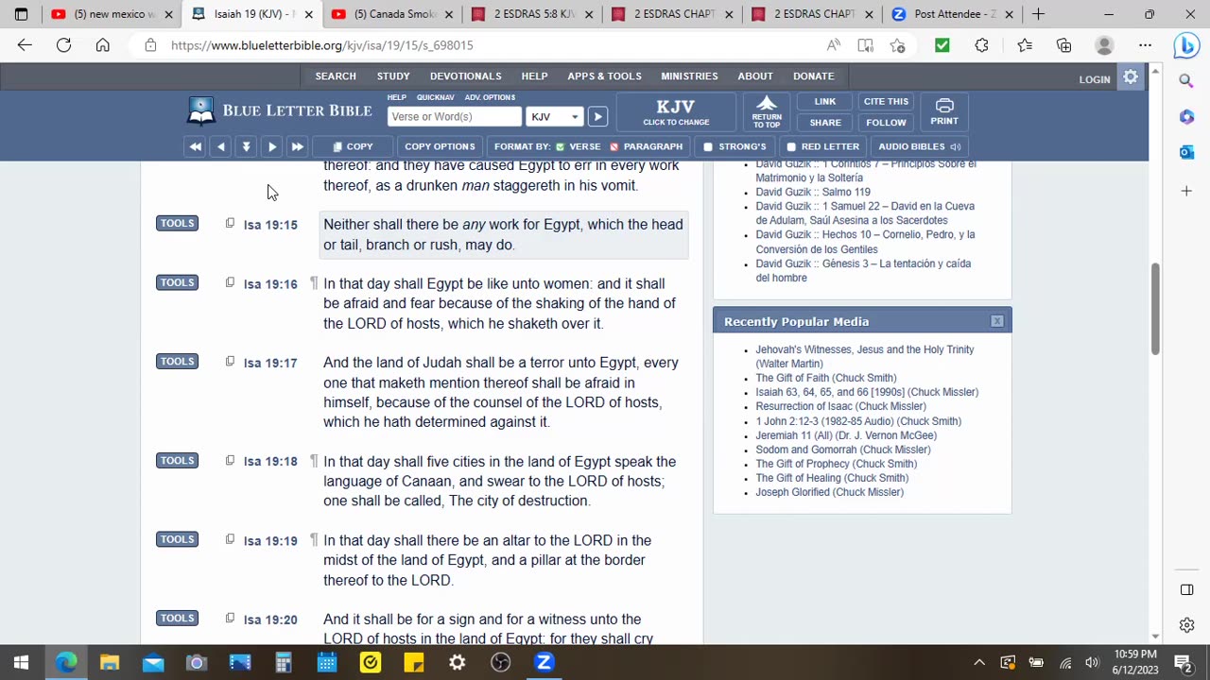The width and height of the screenshot is (1210, 680).
Task: Click copy icon beside Isa 19:18
Action: pos(230,461)
